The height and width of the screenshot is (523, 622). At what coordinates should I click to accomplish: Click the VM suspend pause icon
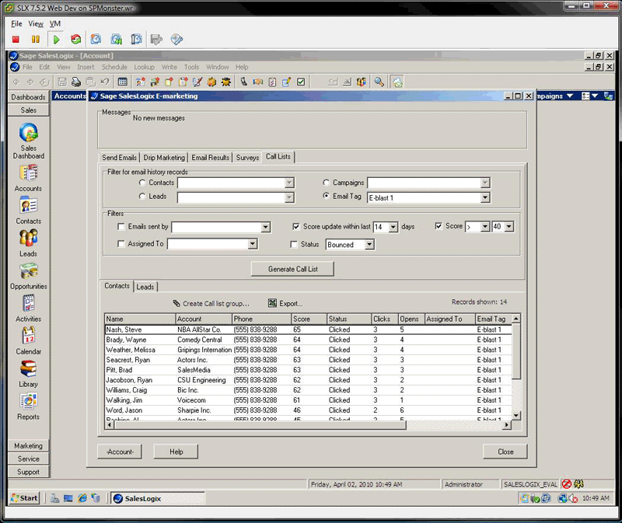36,40
